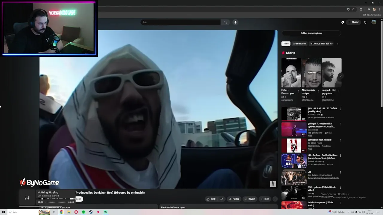
Task: Open Tüm Yer İşaretleri bookmarks folder
Action: click(372, 15)
